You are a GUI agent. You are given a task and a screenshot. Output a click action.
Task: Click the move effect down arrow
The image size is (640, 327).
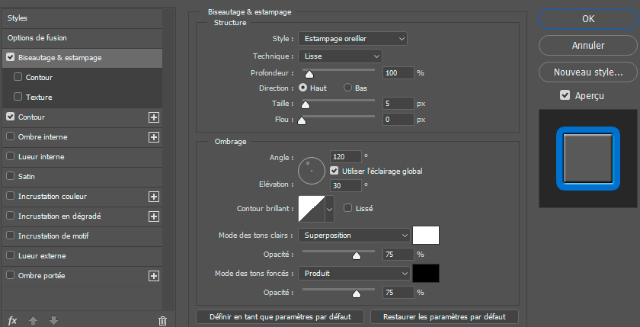[x=53, y=321]
